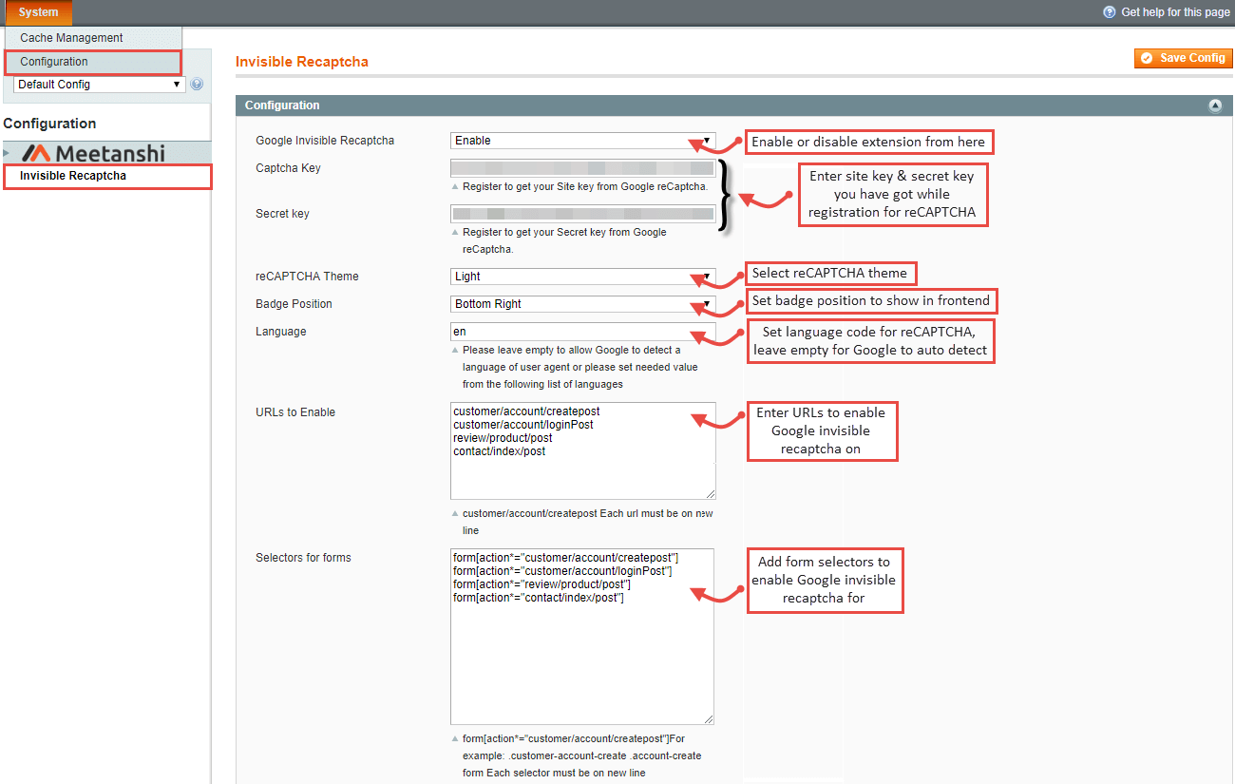This screenshot has height=784, width=1235.
Task: Click the 'Captcha Key' label
Action: (289, 168)
